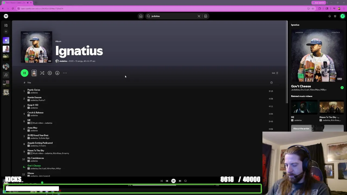
Task: Open more options for Ignatius album
Action: point(65,73)
